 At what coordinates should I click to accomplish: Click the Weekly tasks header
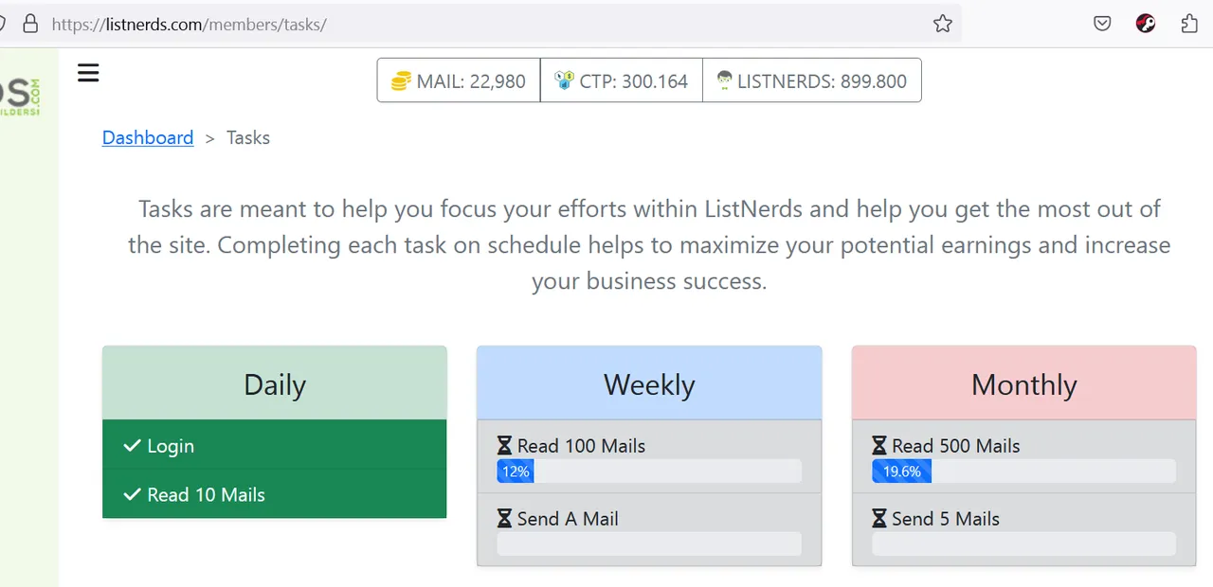tap(649, 384)
